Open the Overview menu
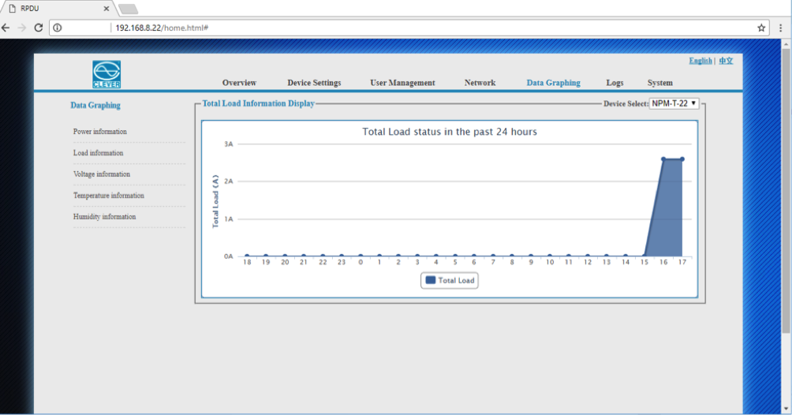The width and height of the screenshot is (792, 415). coord(239,83)
